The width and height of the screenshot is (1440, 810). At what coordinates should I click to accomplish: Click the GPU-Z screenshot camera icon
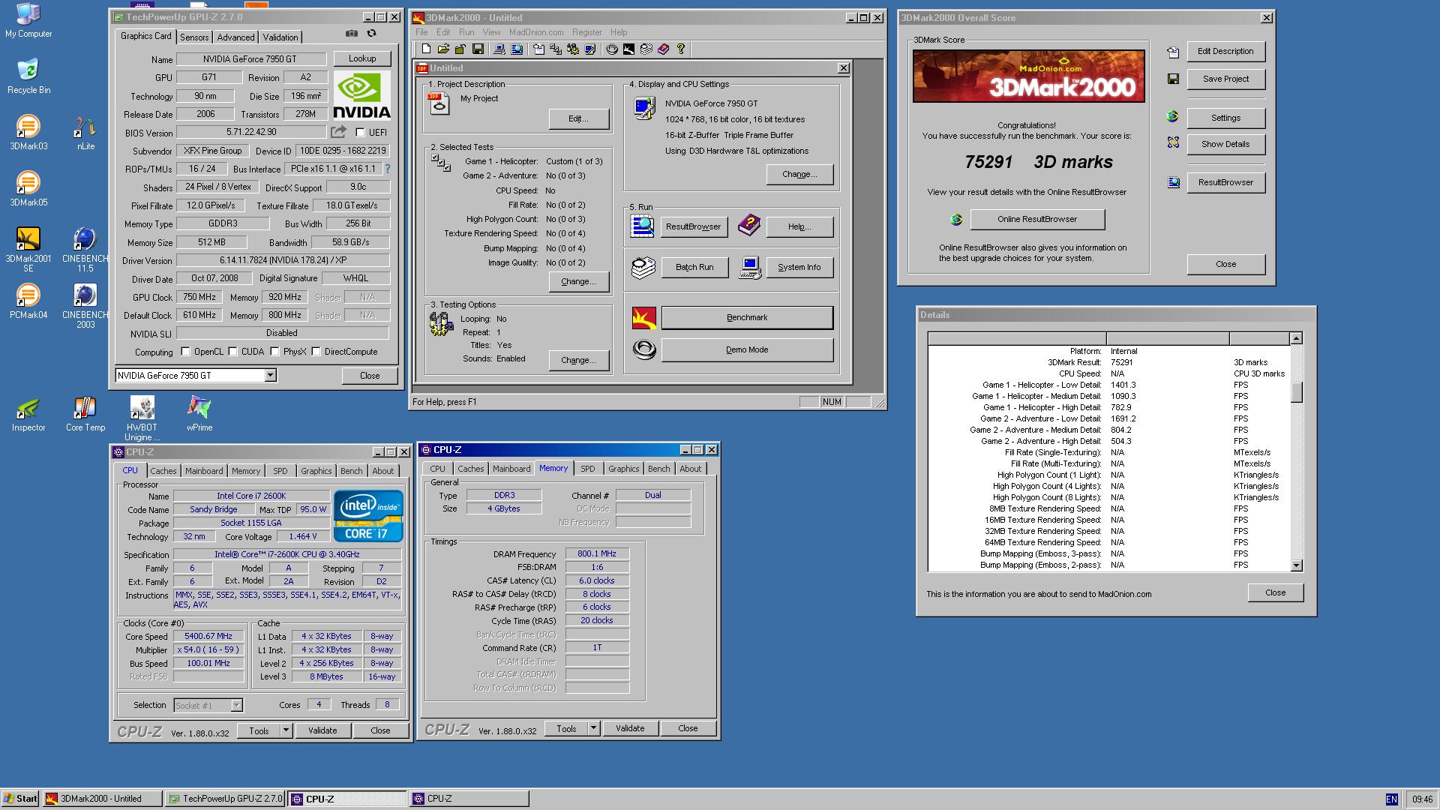tap(351, 33)
